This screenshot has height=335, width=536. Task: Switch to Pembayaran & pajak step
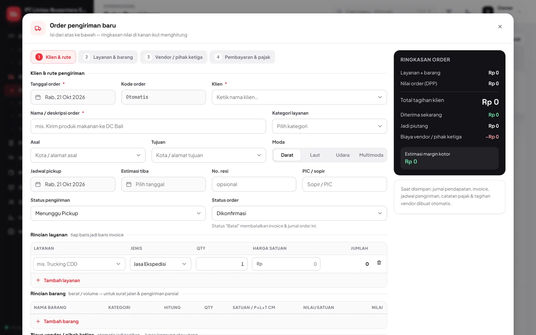click(243, 57)
